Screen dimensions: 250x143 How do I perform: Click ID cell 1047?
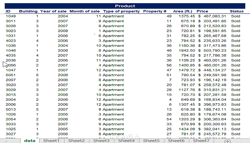[x=11, y=70]
